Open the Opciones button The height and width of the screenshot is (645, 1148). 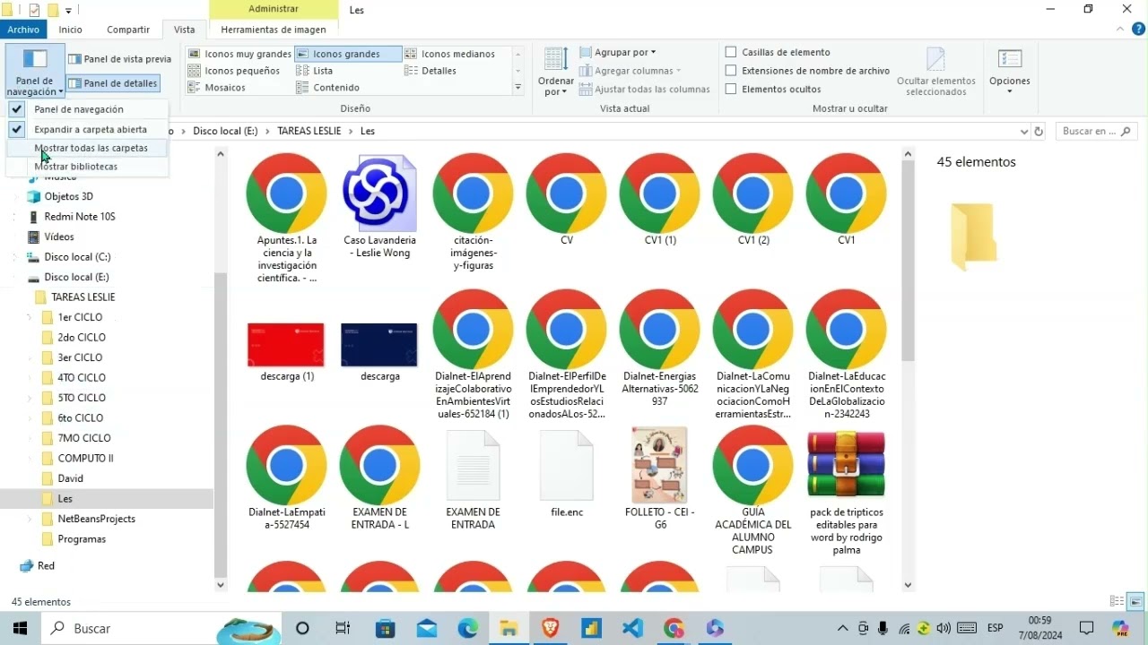[x=1010, y=72]
